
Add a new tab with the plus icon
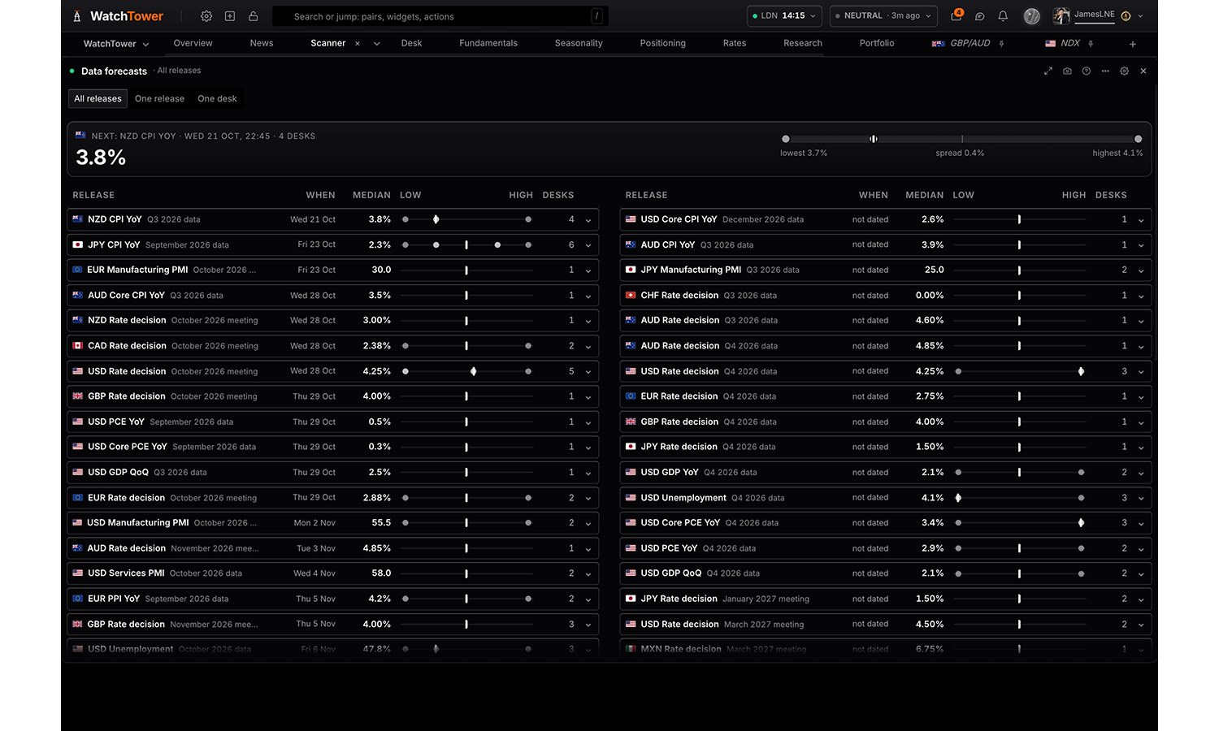point(1133,44)
